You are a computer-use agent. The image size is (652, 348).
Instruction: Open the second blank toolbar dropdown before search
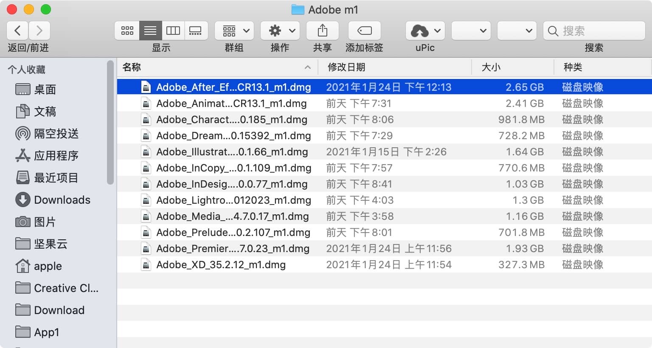517,31
